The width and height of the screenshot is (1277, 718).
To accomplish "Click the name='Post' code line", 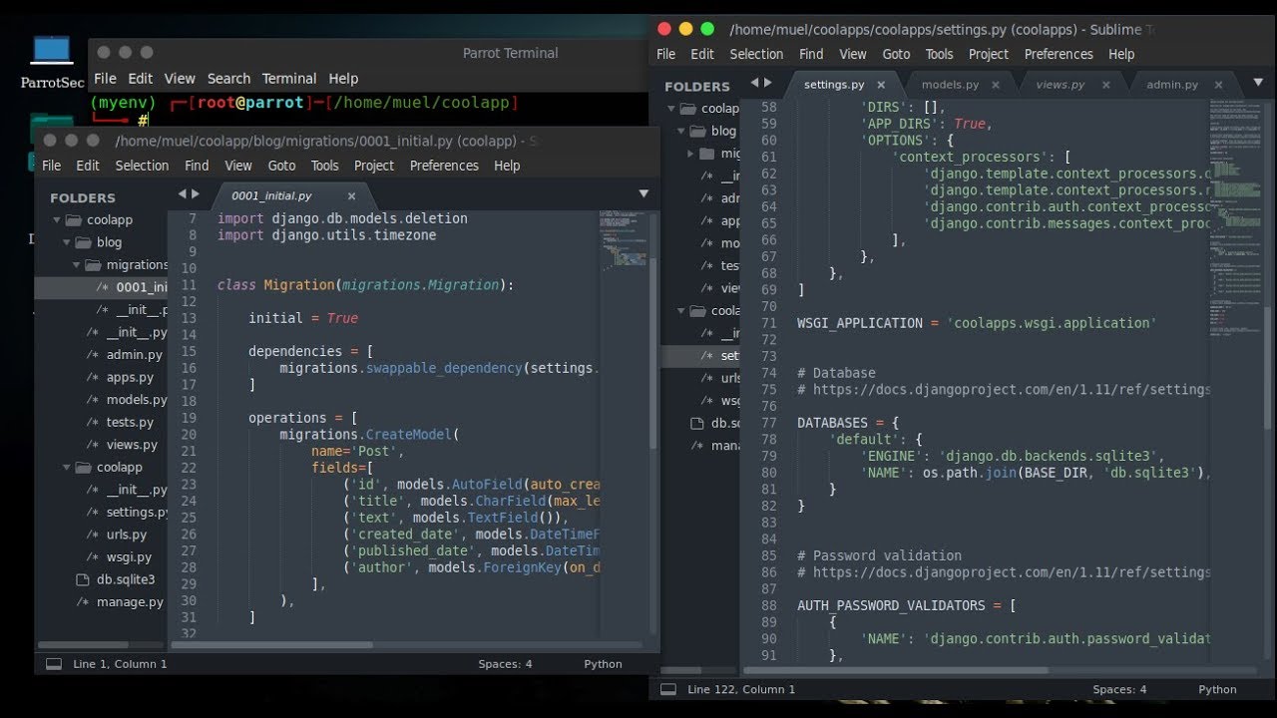I will point(357,452).
